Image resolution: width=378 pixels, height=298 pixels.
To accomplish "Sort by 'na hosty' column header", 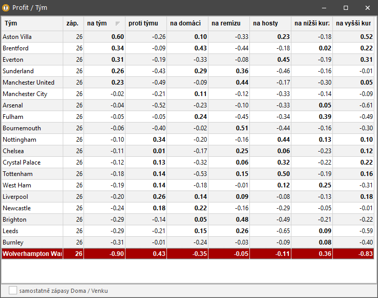I will pos(270,23).
